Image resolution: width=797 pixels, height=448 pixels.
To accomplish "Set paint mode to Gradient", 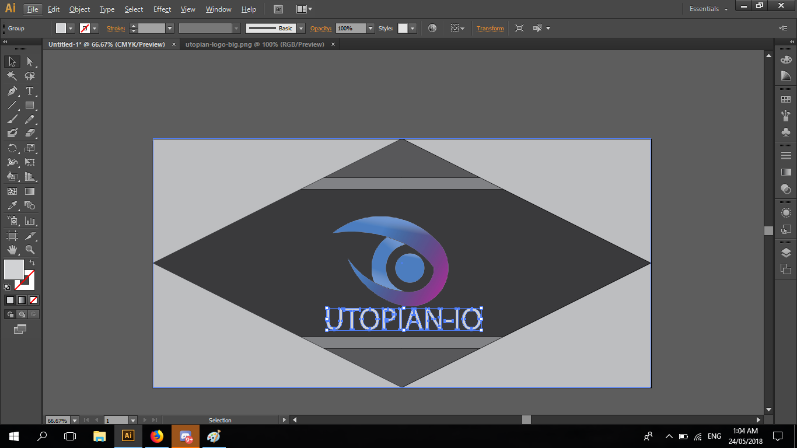I will (22, 300).
